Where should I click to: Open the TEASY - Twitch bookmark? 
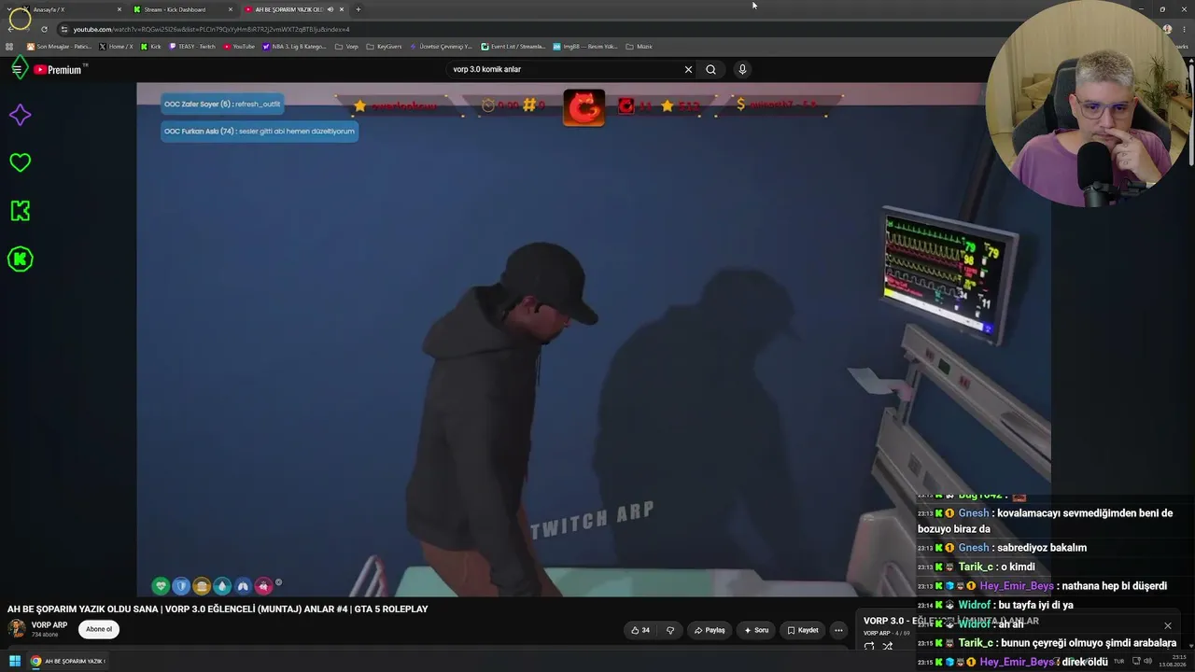click(x=192, y=46)
